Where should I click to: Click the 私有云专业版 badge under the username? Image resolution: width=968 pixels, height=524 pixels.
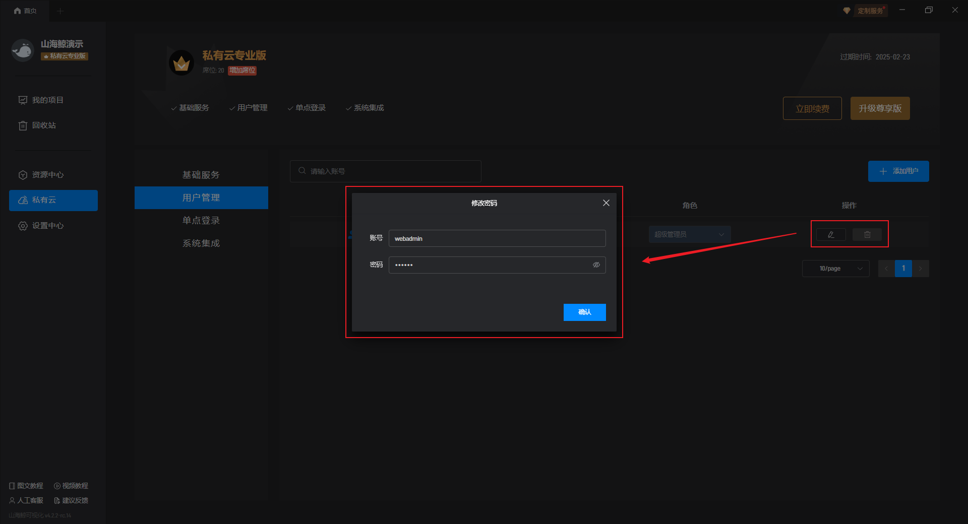click(65, 56)
